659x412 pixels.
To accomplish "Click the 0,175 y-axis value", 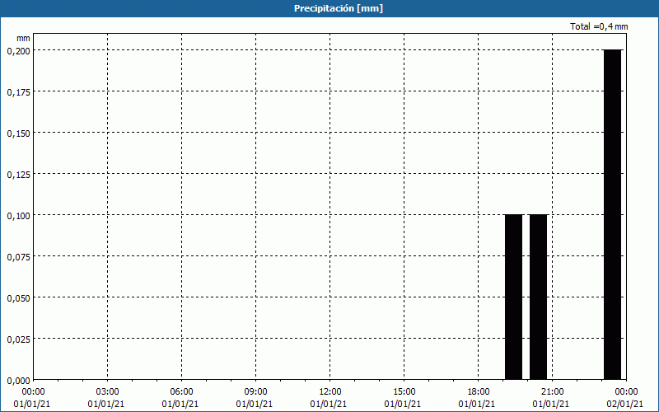I will pos(18,92).
